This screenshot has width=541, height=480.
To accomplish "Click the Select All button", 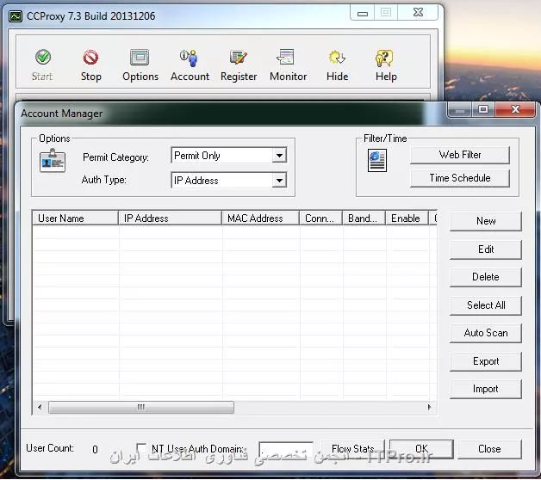I will (x=486, y=305).
